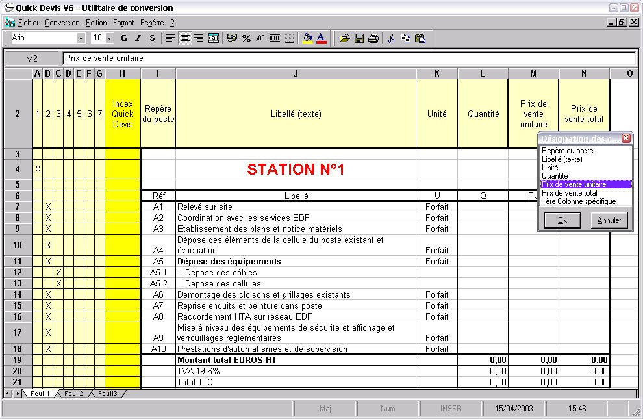
Task: Toggle underline formatting with the S button
Action: pos(152,38)
